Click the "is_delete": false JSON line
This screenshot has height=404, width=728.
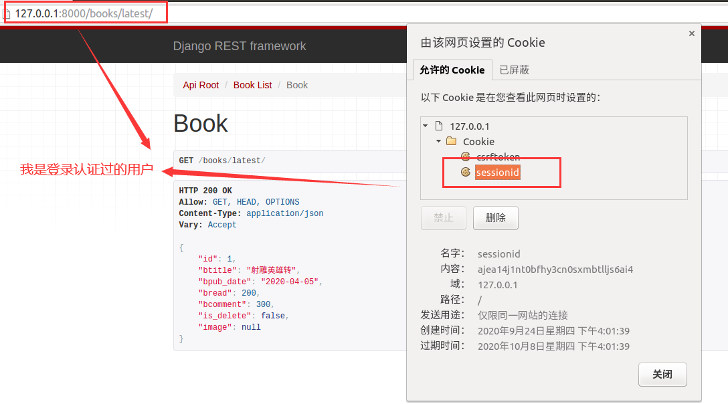tap(244, 316)
